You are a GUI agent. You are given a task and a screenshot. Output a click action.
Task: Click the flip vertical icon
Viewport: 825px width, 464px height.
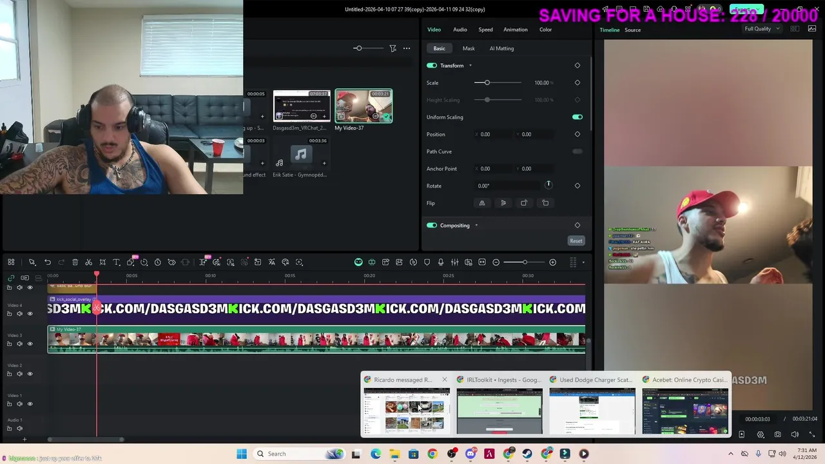[503, 203]
